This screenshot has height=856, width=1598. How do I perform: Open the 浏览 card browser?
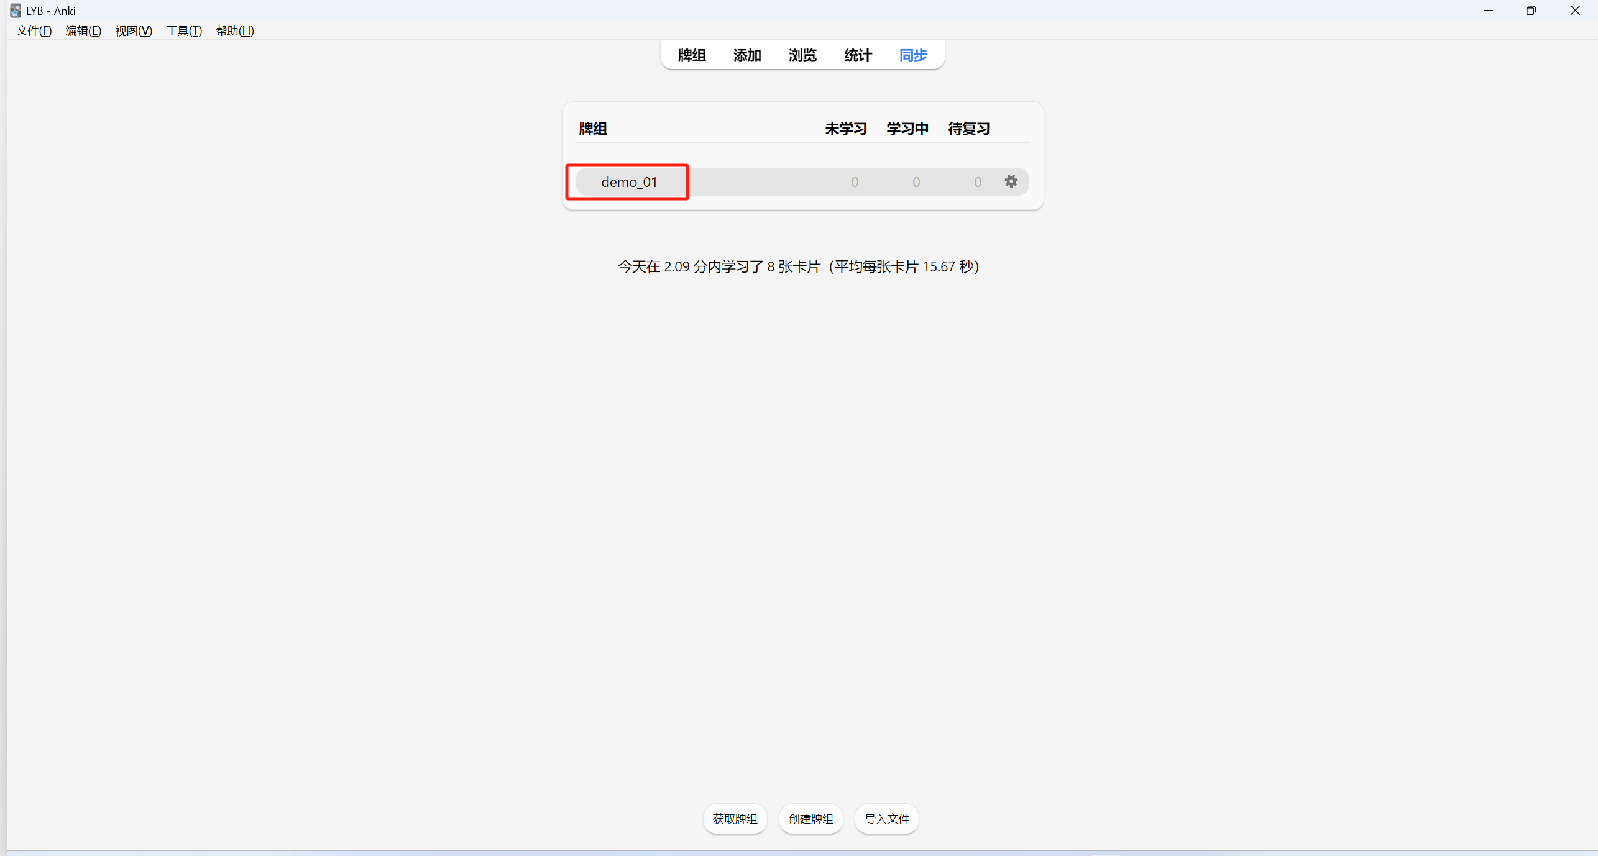click(x=802, y=55)
